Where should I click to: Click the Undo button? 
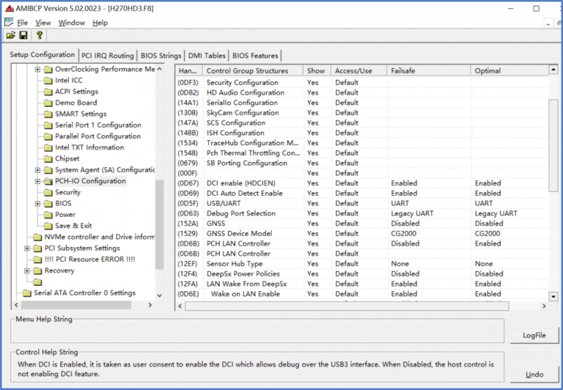(534, 375)
